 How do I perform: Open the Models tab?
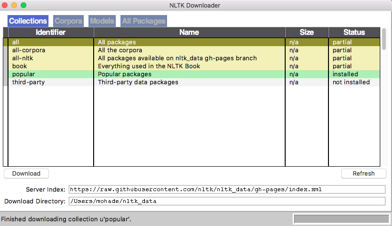[x=102, y=21]
